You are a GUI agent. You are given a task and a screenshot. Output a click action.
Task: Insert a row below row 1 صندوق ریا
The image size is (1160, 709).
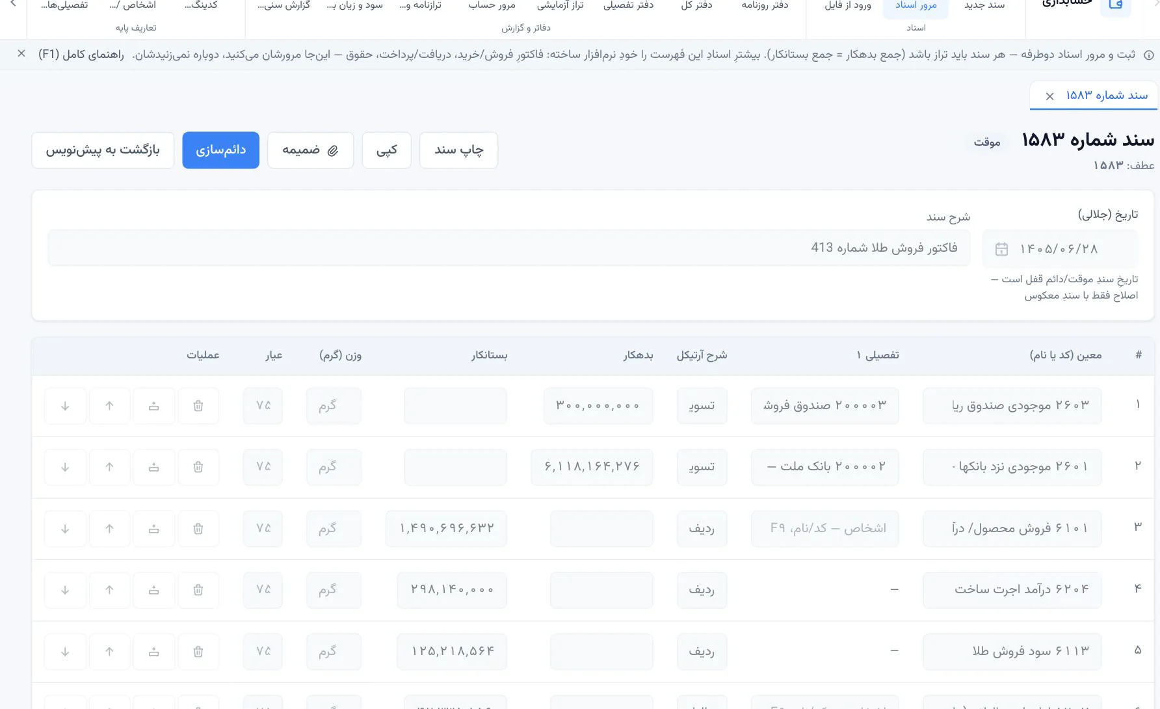154,406
